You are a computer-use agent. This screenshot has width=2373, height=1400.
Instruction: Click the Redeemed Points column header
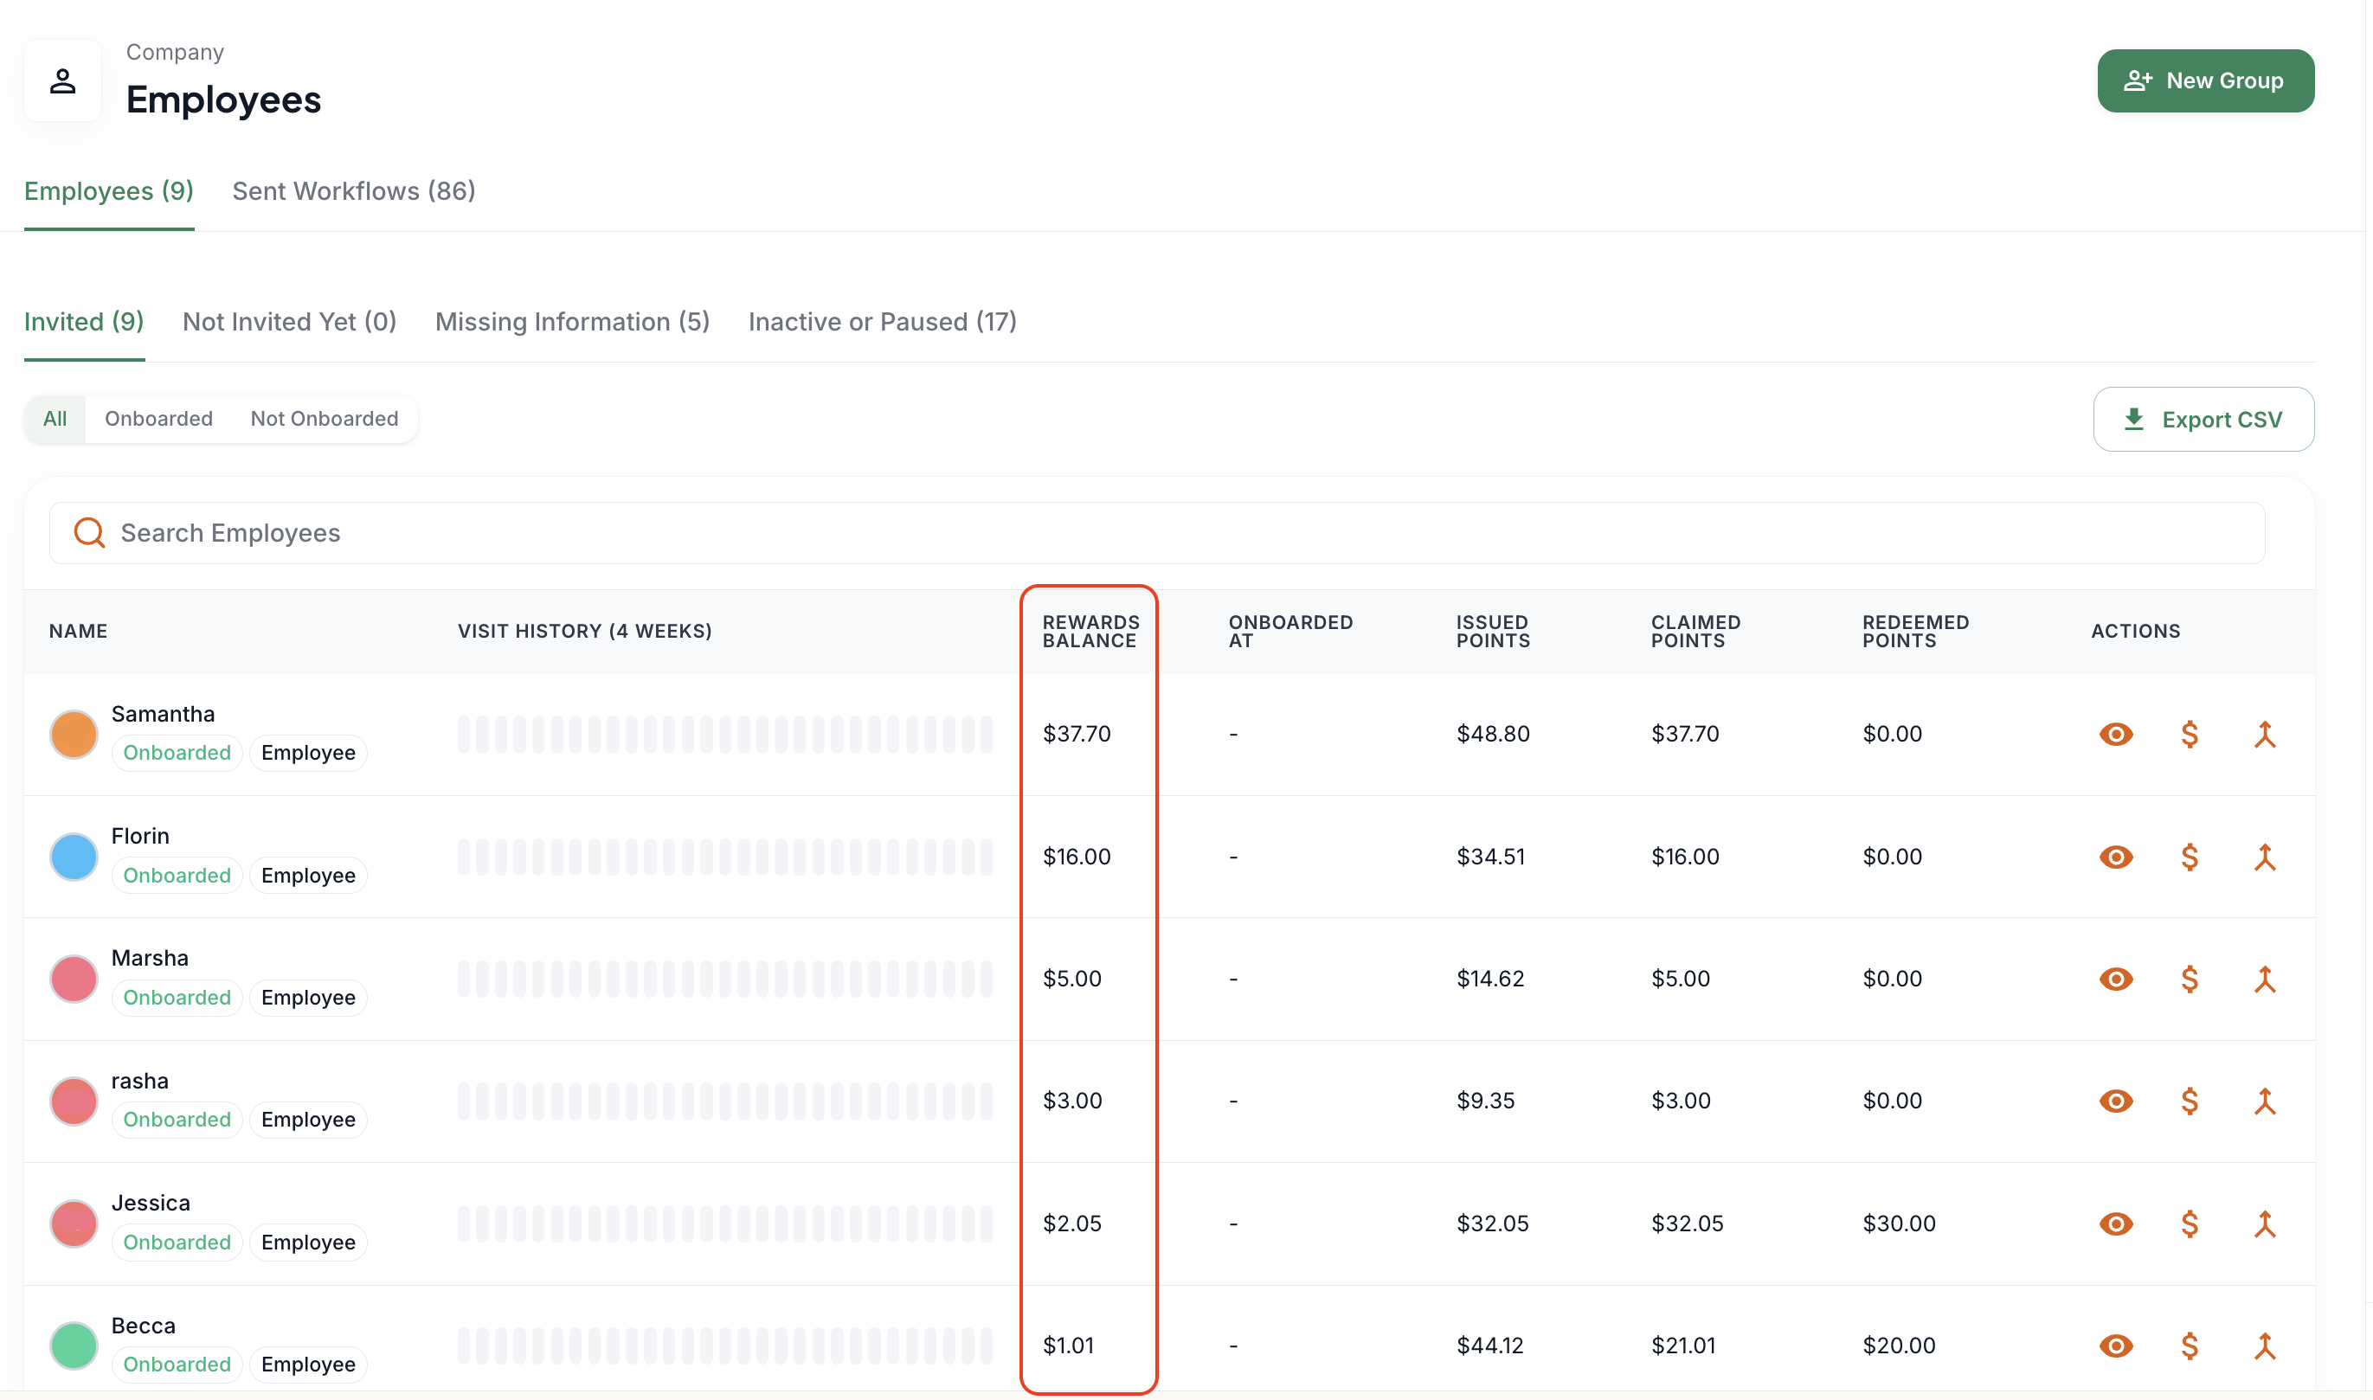pos(1915,631)
